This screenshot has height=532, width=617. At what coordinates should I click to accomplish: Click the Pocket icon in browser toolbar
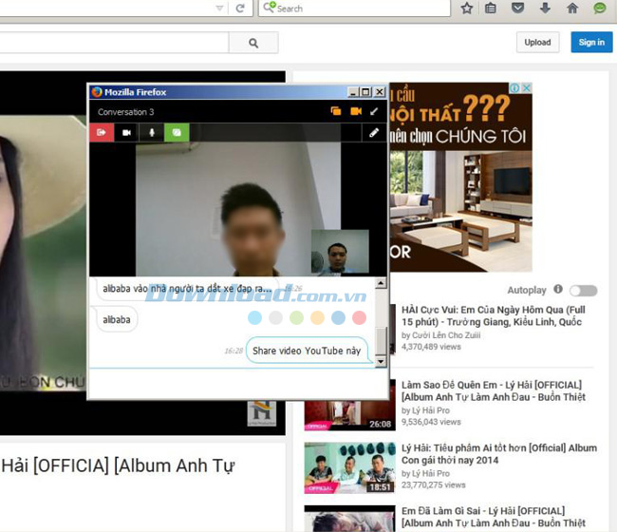click(517, 9)
